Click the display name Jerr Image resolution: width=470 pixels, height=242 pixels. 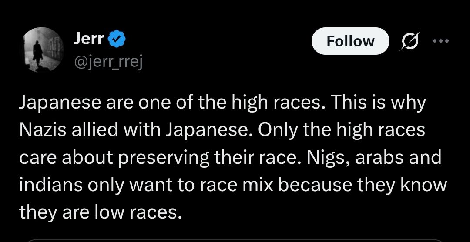[89, 40]
